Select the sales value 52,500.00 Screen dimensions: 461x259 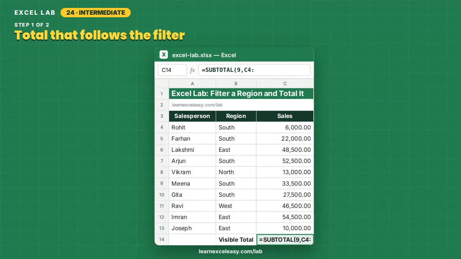click(x=285, y=161)
